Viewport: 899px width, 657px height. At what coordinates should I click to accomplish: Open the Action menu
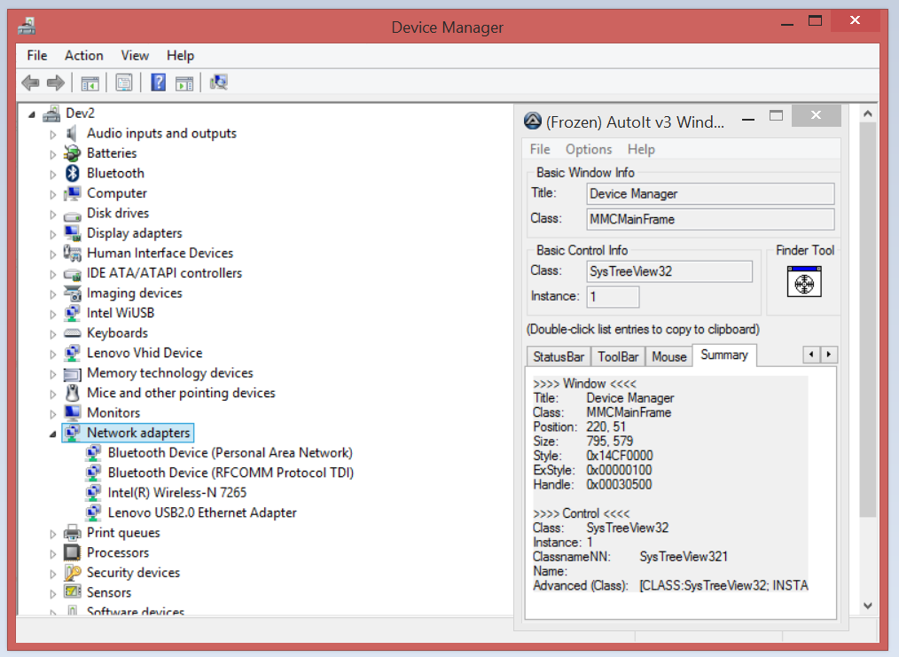pyautogui.click(x=83, y=56)
